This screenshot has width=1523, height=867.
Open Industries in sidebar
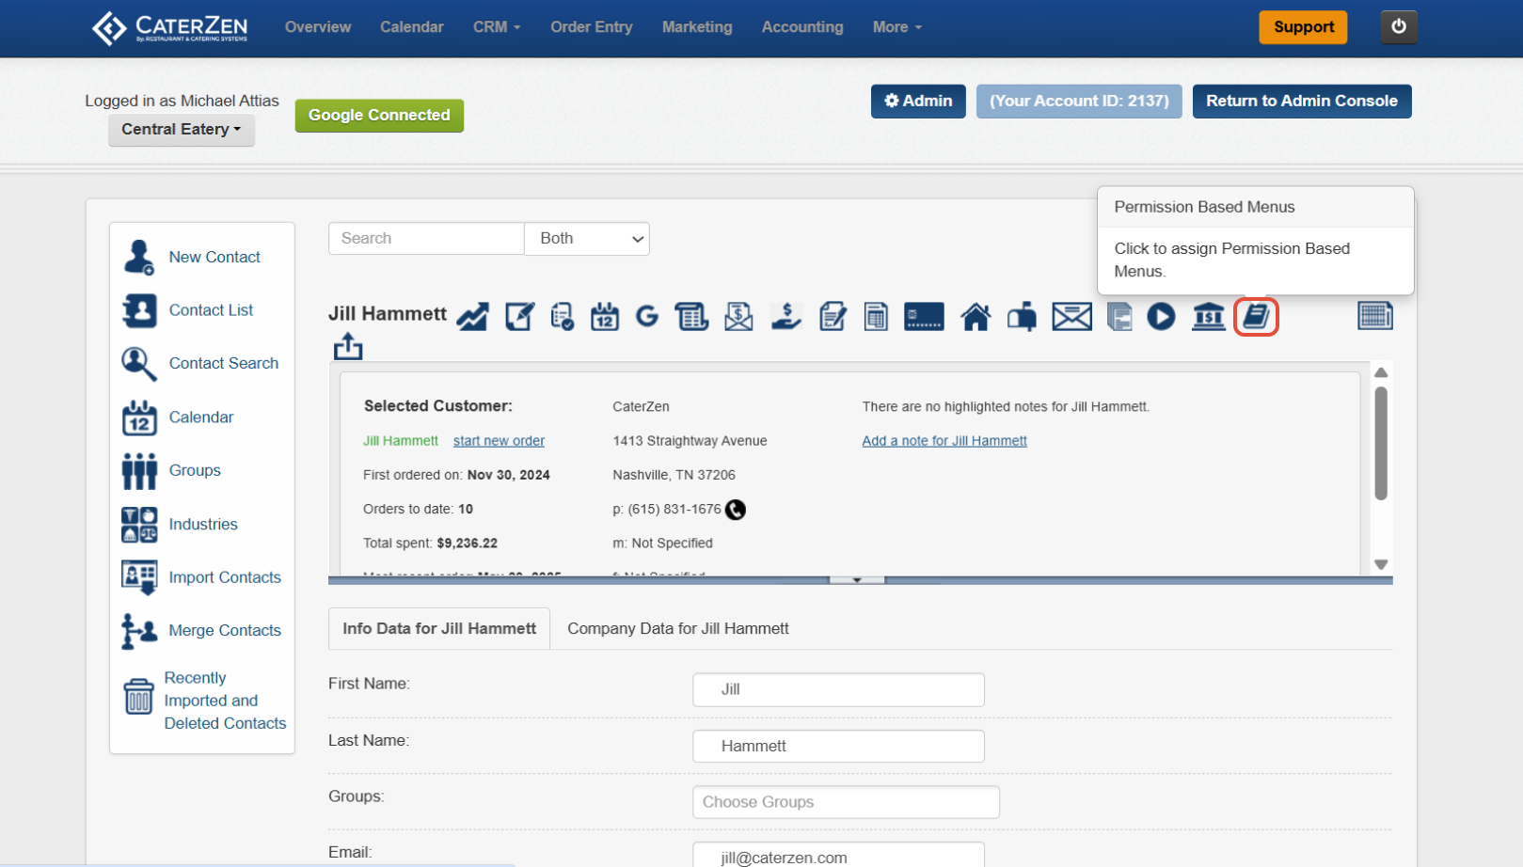[203, 524]
